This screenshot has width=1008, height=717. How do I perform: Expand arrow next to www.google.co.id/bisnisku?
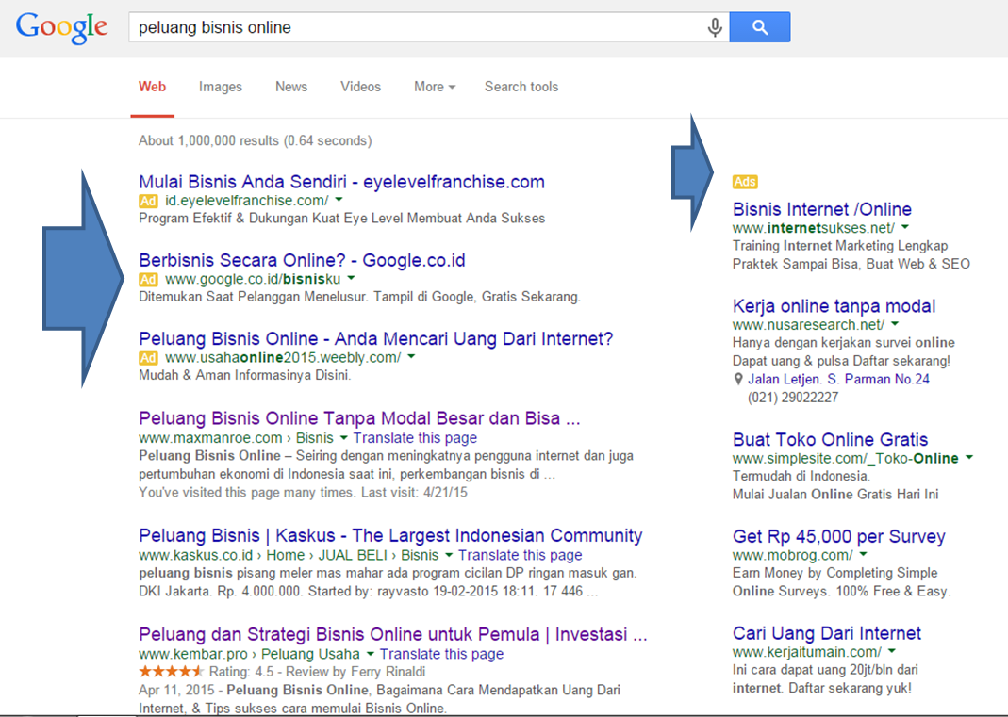click(x=351, y=278)
